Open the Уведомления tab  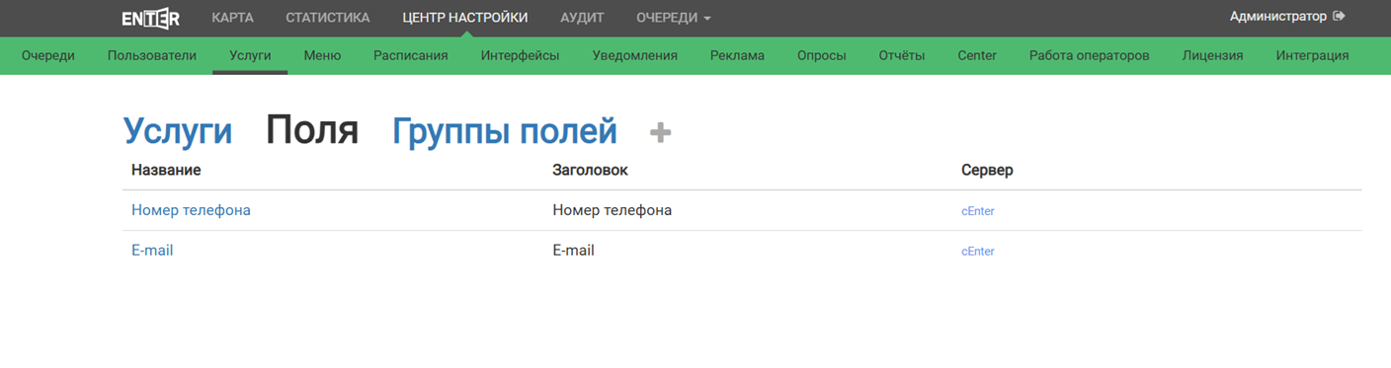(x=635, y=55)
